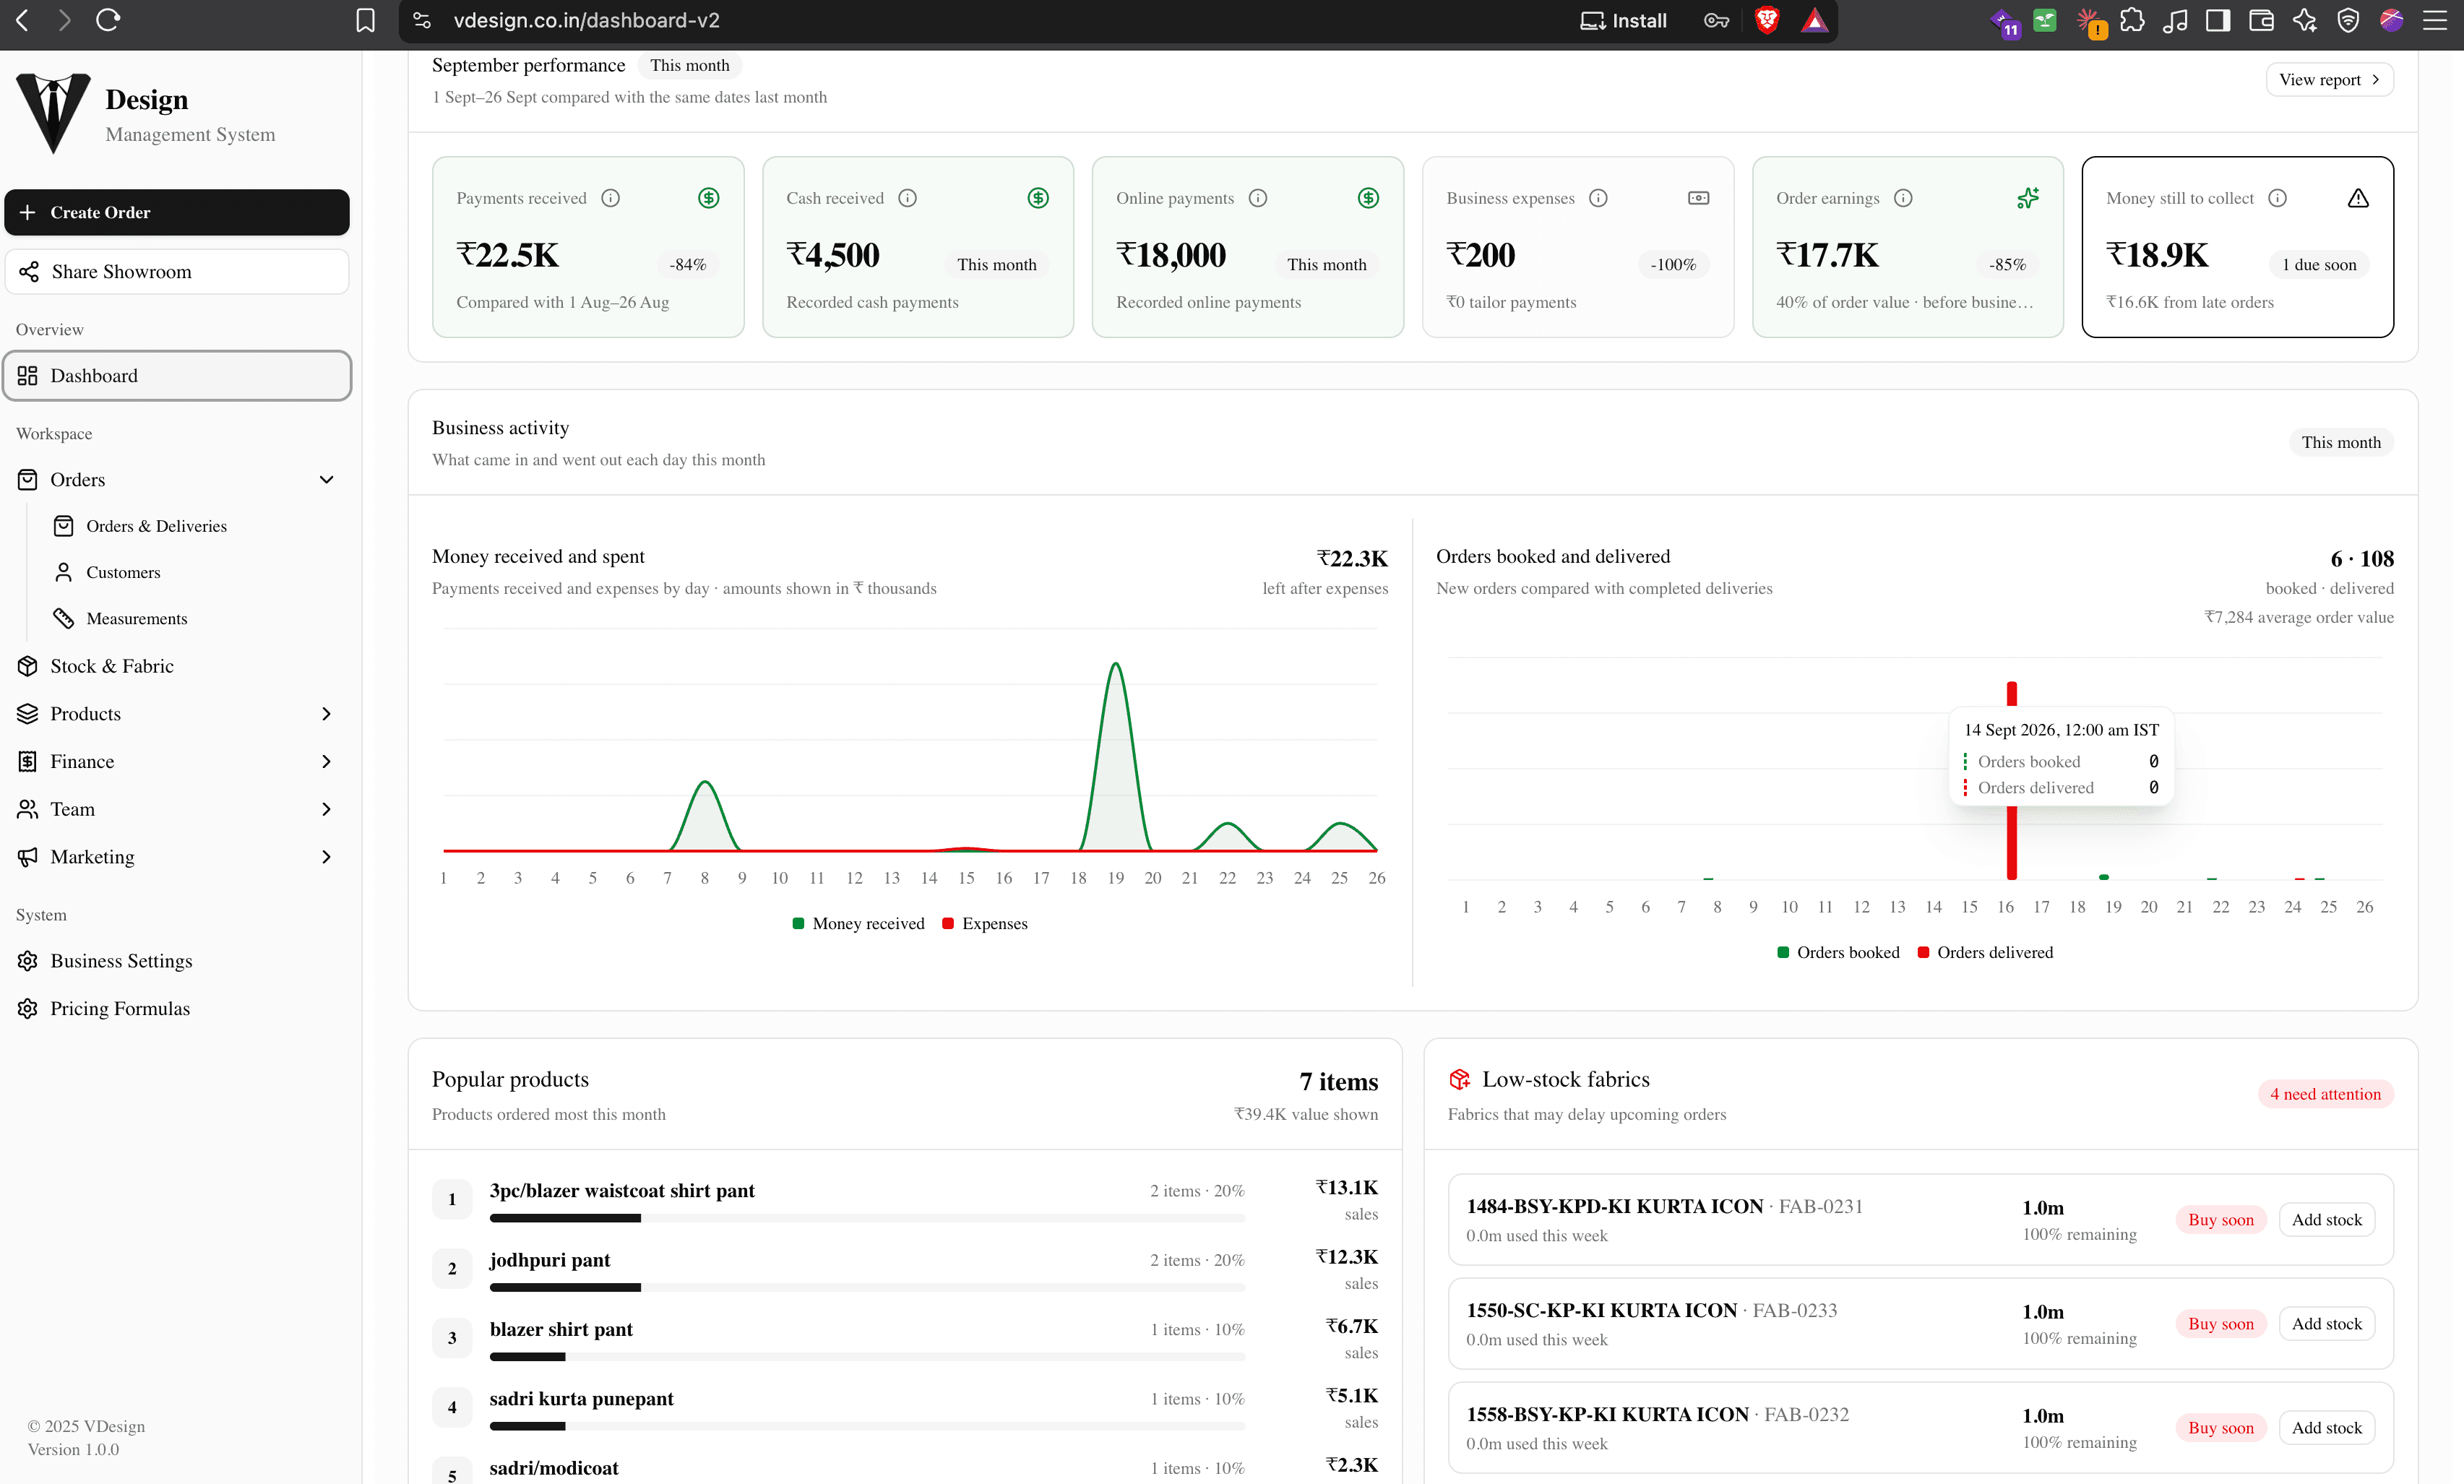This screenshot has height=1484, width=2464.
Task: Click the Create Order button
Action: click(177, 212)
